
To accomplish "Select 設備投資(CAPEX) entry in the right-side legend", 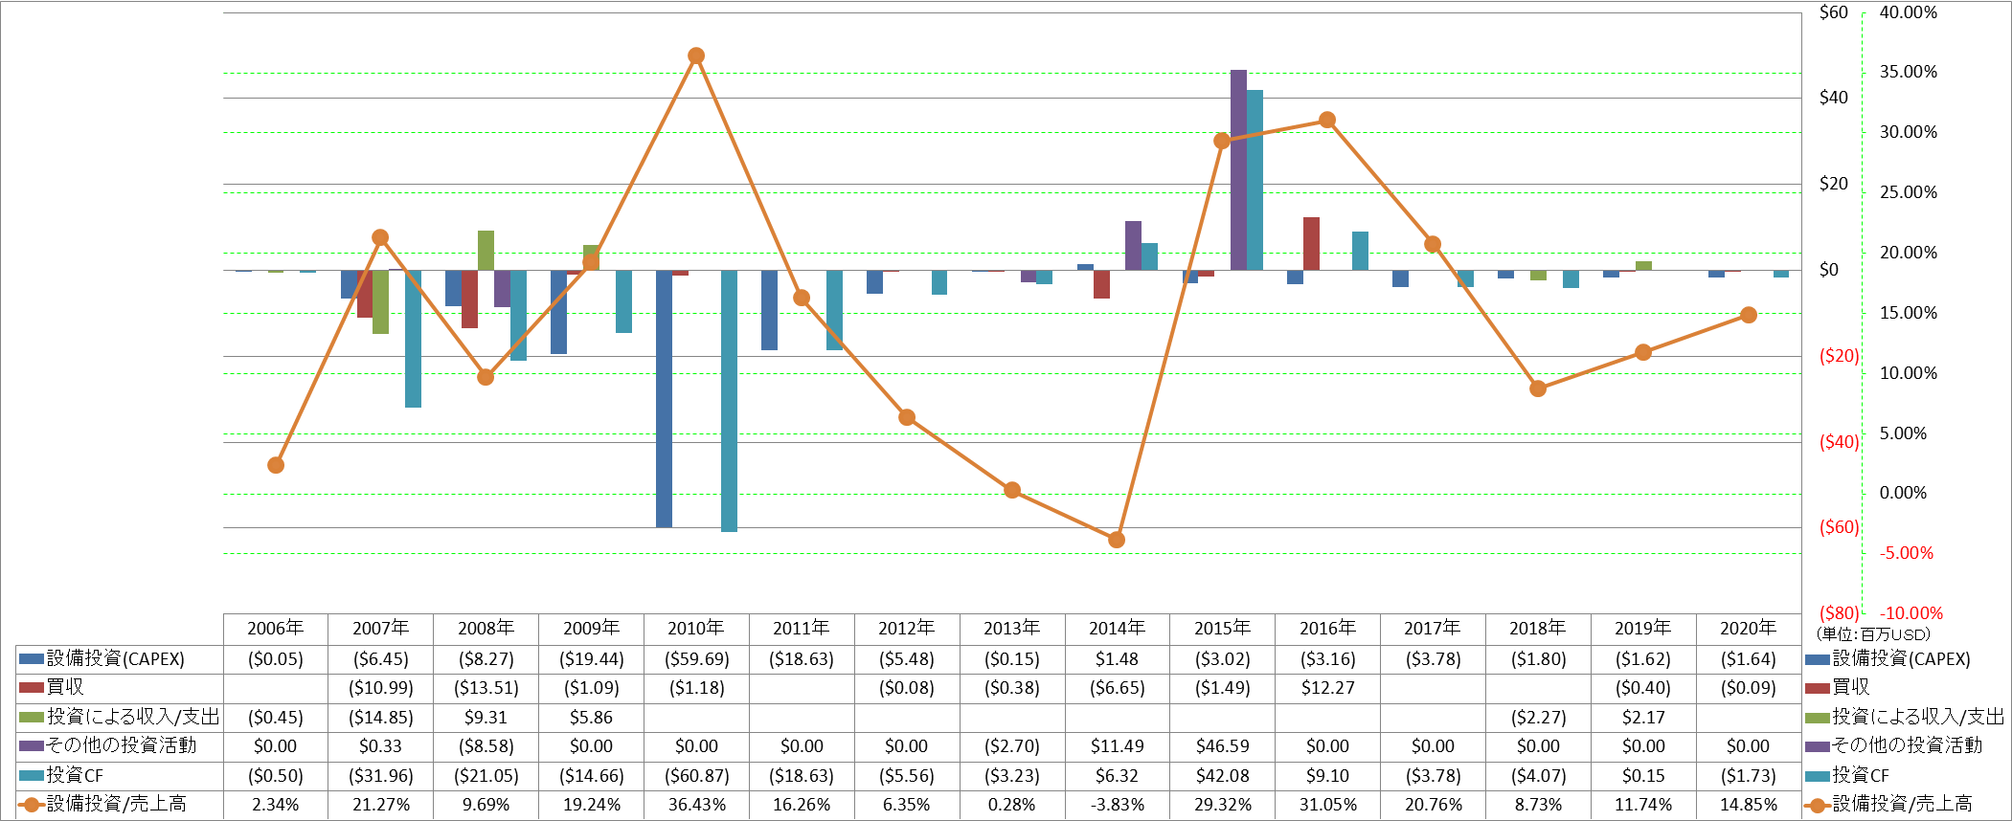I will [1888, 659].
